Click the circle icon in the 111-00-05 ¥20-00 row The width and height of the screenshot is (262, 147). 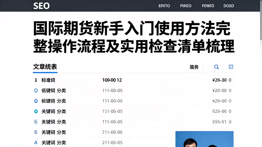click(x=36, y=91)
